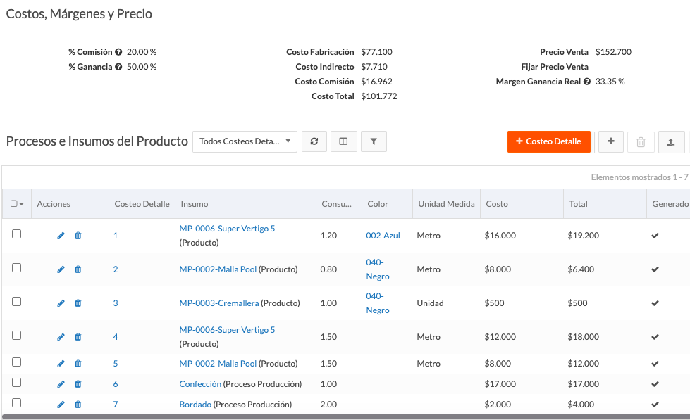Expand the select-all checkbox dropdown arrow
The image size is (690, 420).
tap(22, 204)
